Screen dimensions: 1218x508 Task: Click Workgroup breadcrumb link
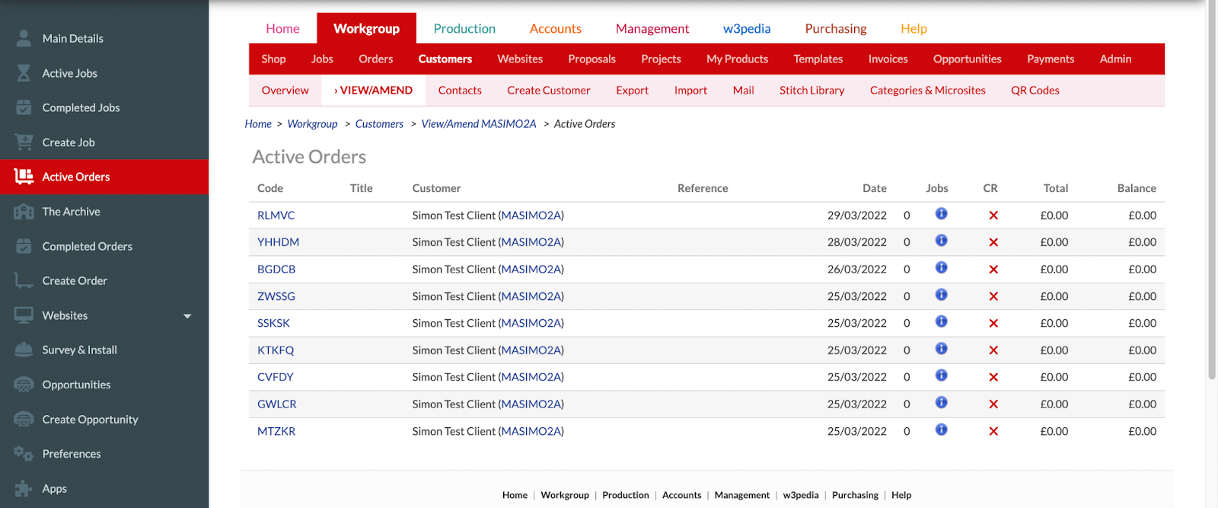pos(312,123)
